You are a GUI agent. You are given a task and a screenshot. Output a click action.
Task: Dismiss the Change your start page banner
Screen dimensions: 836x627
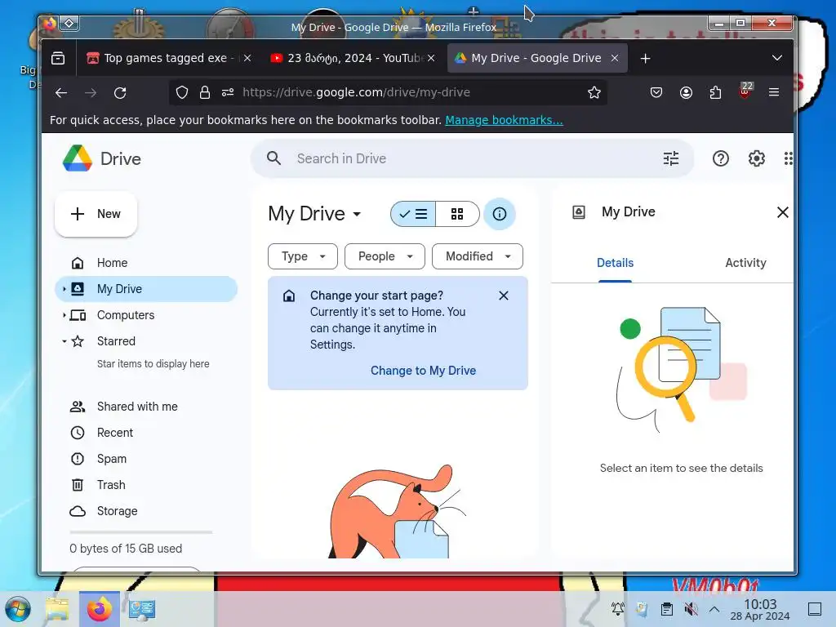click(x=503, y=296)
